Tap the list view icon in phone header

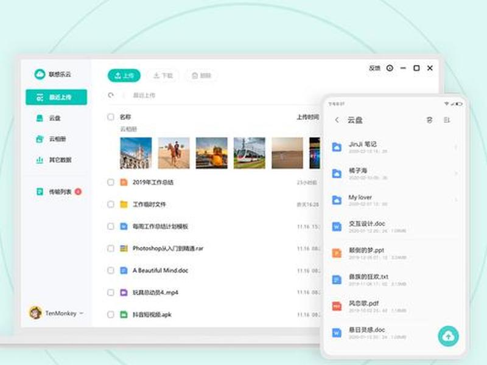click(x=447, y=120)
